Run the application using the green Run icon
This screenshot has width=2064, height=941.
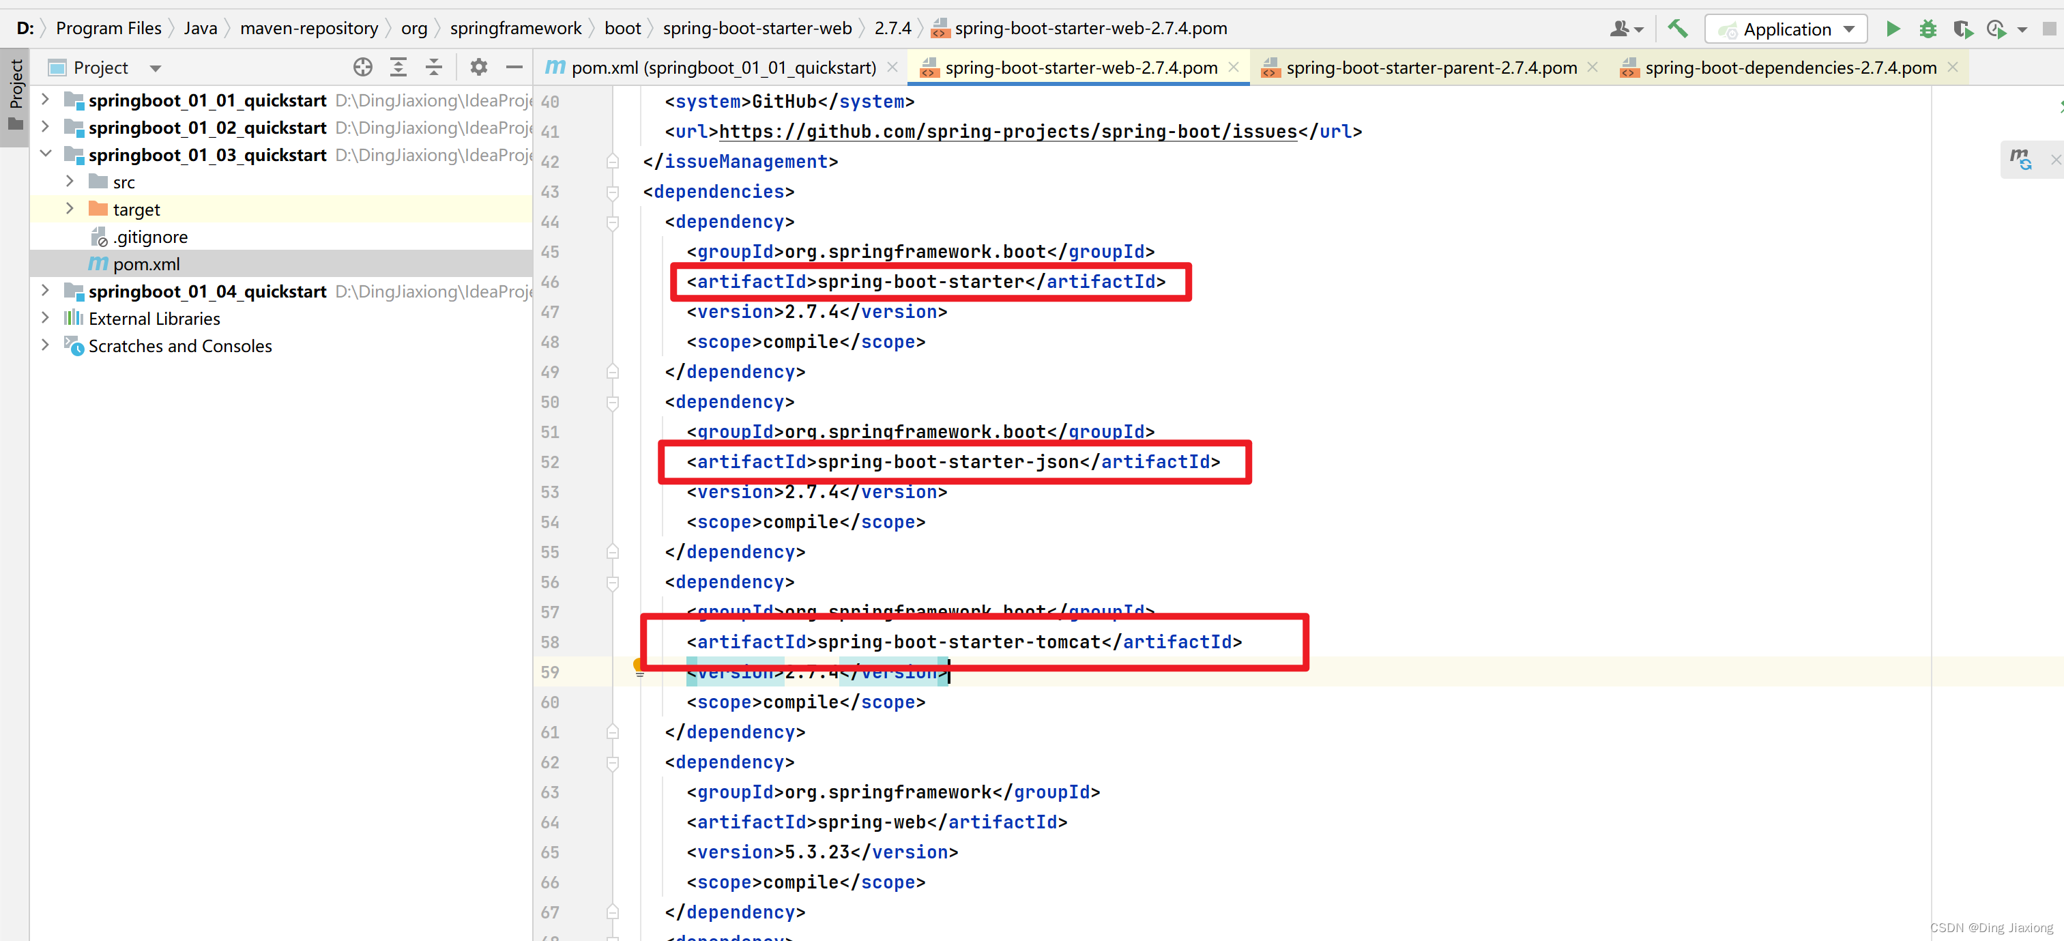(x=1893, y=28)
